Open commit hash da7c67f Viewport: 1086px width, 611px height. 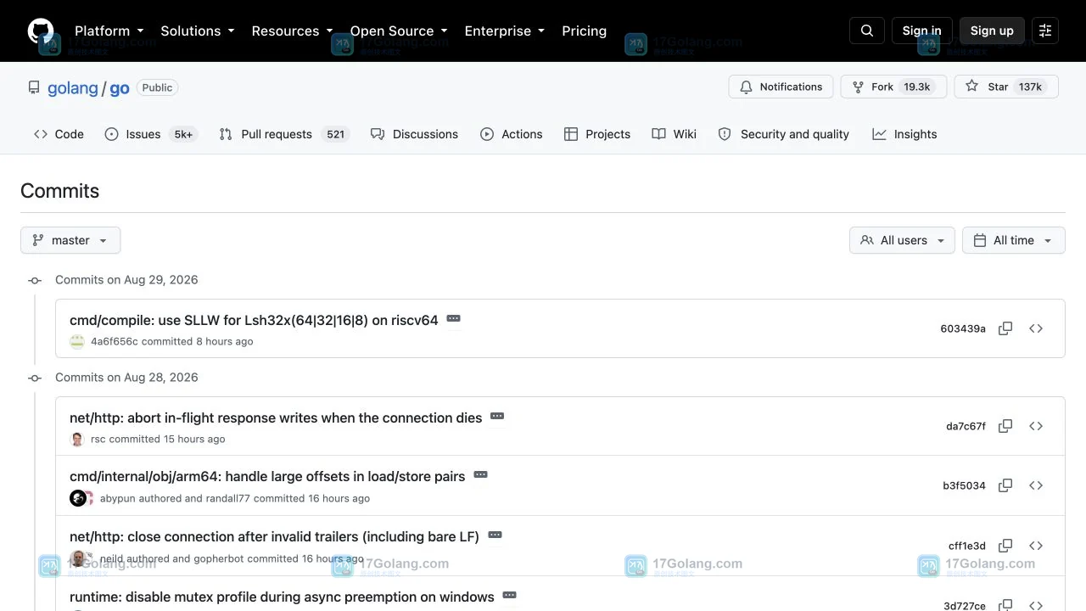coord(966,426)
